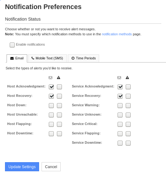Enable notifications checkbox
The image size is (166, 180).
click(12, 45)
